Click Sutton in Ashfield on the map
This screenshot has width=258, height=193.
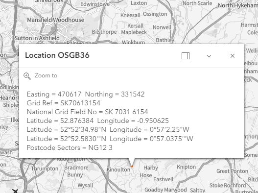(x=37, y=38)
